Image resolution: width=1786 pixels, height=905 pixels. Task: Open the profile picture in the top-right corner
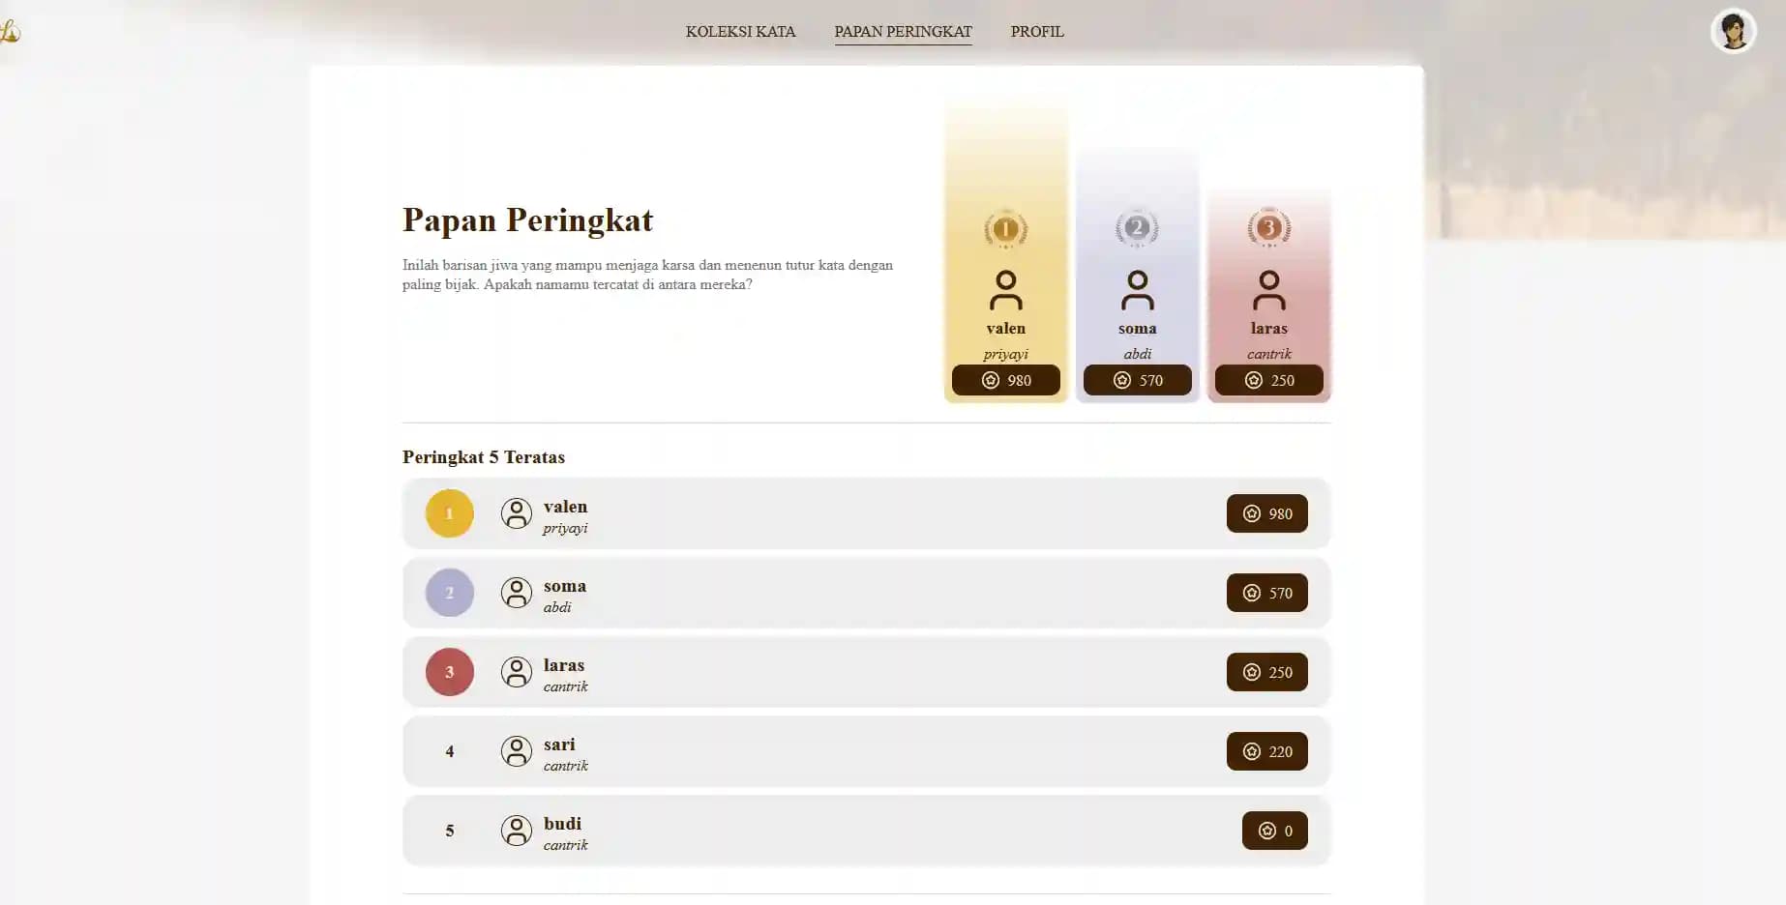[1732, 32]
